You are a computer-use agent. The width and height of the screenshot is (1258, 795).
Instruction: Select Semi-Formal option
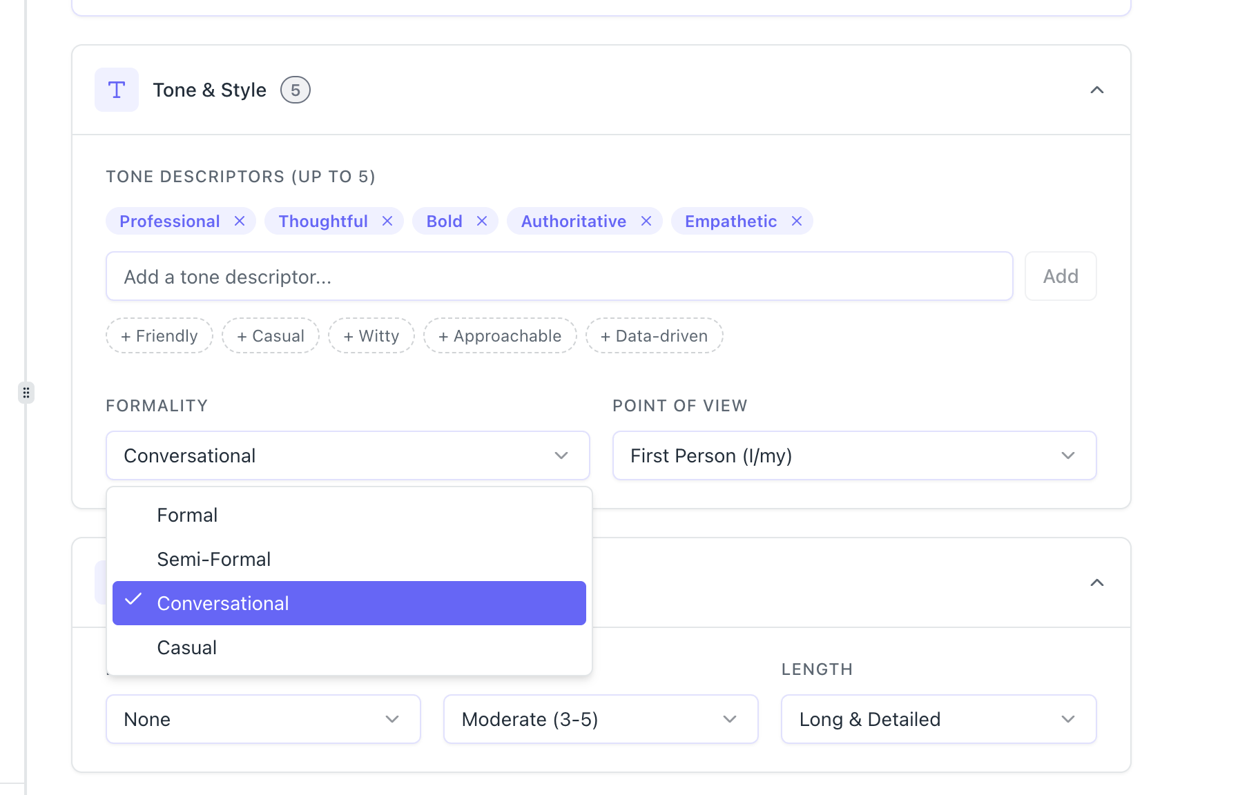coord(213,559)
